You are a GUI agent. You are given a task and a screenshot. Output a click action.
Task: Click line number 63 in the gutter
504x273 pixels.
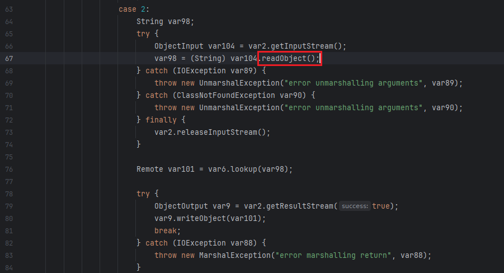click(9, 9)
